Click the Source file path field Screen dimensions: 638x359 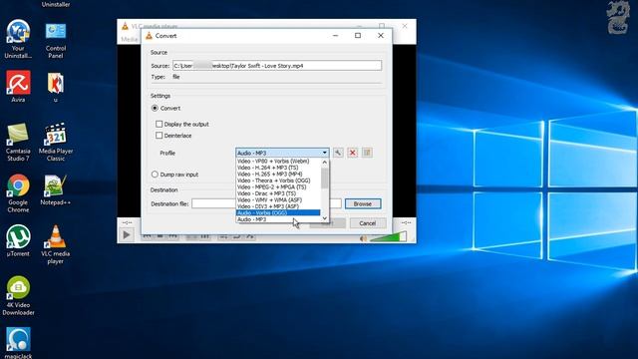pyautogui.click(x=277, y=66)
